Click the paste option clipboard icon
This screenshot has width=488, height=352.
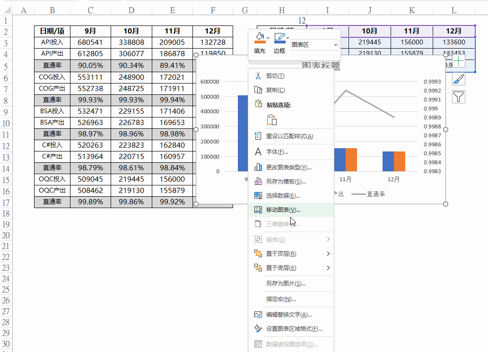click(272, 120)
